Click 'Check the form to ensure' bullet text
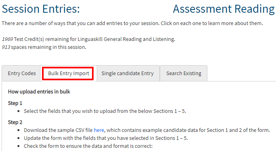276x151 pixels. pyautogui.click(x=88, y=146)
